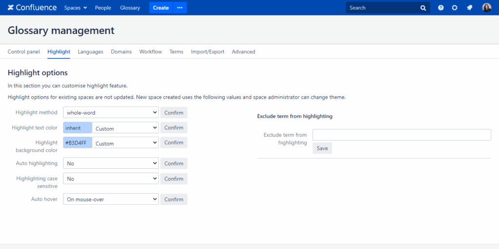
Task: Expand the Auto highlighting dropdown
Action: [111, 163]
